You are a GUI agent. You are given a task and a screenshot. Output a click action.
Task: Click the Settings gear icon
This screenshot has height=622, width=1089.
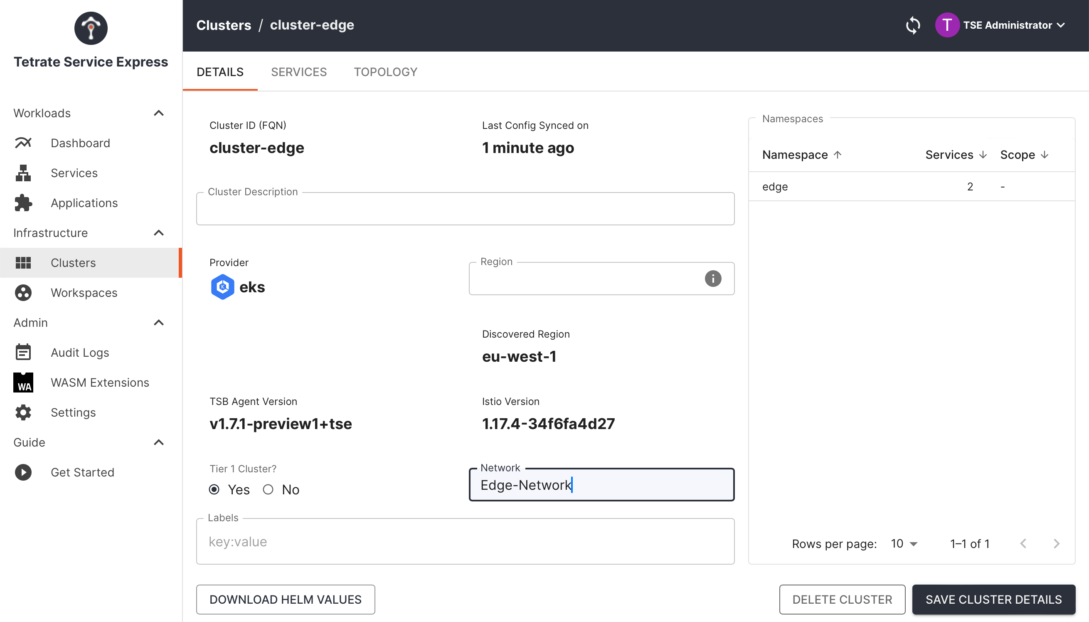click(x=23, y=412)
